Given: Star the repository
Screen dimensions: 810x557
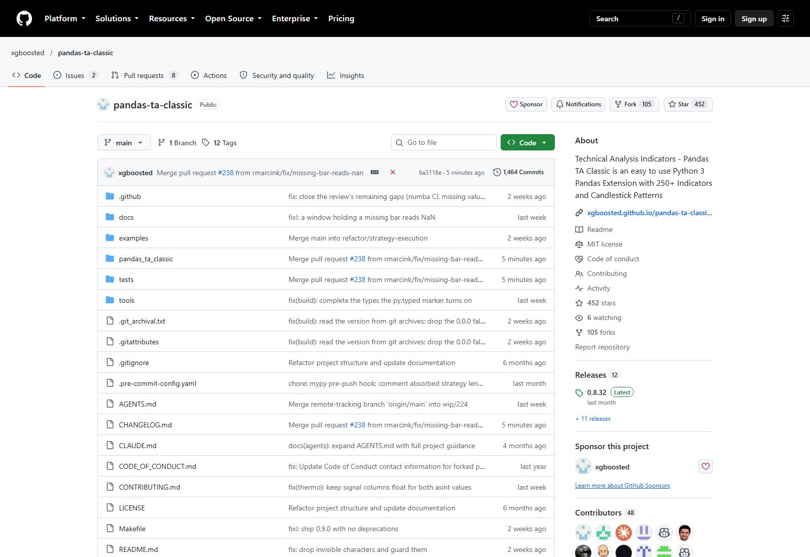Looking at the screenshot, I should (688, 104).
